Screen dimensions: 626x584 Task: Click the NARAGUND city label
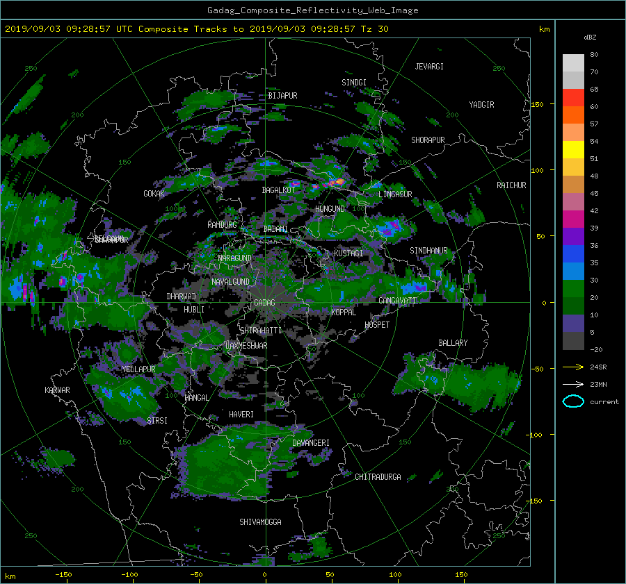(235, 258)
